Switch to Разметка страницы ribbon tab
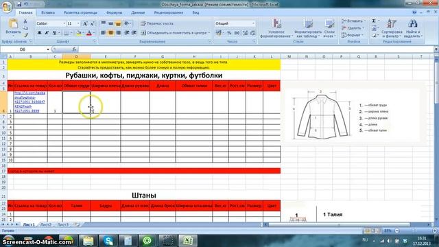Image resolution: width=439 pixels, height=247 pixels. [80, 12]
